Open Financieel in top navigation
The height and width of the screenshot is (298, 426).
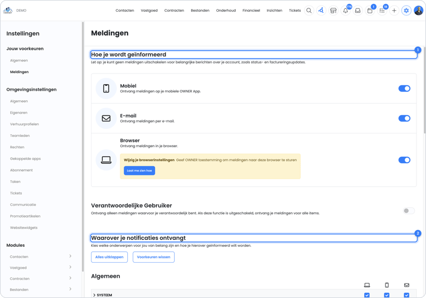coord(251,10)
